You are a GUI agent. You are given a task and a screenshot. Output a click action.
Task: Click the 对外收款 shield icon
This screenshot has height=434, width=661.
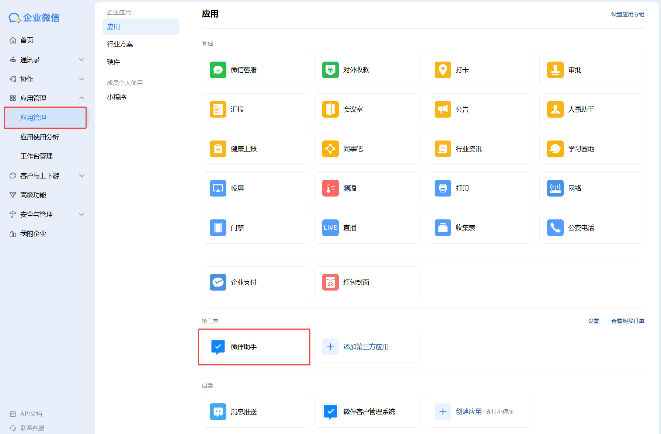tap(330, 70)
